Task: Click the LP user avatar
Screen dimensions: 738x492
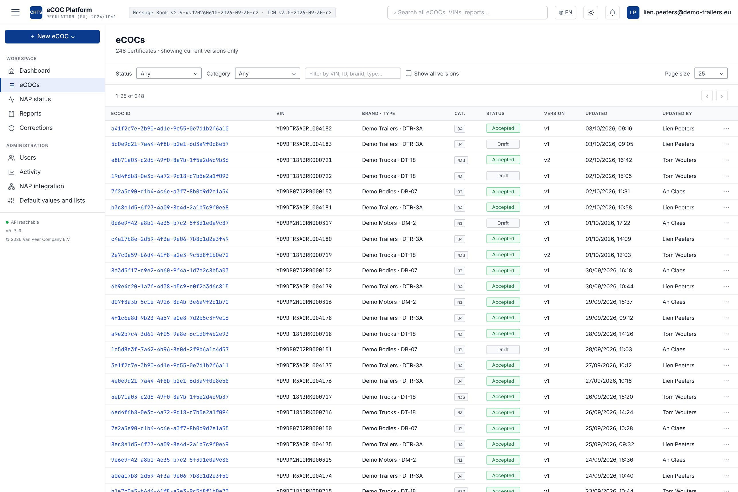Action: click(x=633, y=13)
